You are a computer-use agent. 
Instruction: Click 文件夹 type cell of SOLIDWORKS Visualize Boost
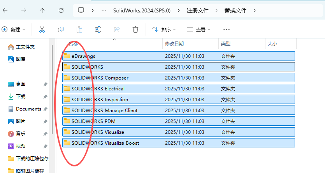pos(228,143)
